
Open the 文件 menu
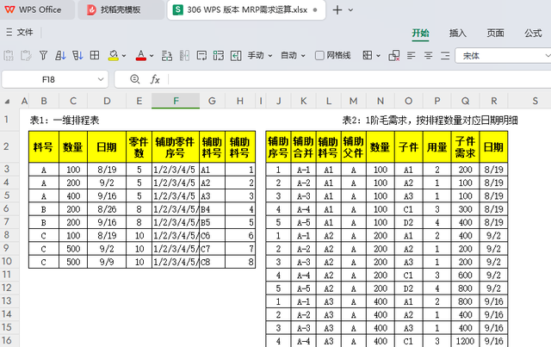click(x=20, y=33)
